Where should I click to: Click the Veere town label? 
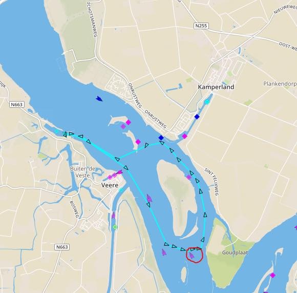pos(110,185)
